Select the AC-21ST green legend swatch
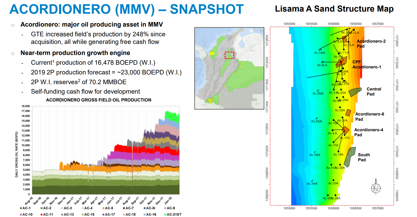Image resolution: width=417 pixels, height=217 pixels. click(x=165, y=215)
